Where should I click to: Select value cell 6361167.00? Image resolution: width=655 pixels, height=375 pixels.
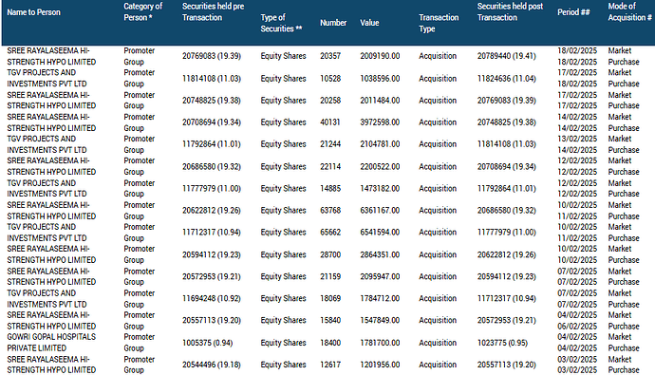380,210
